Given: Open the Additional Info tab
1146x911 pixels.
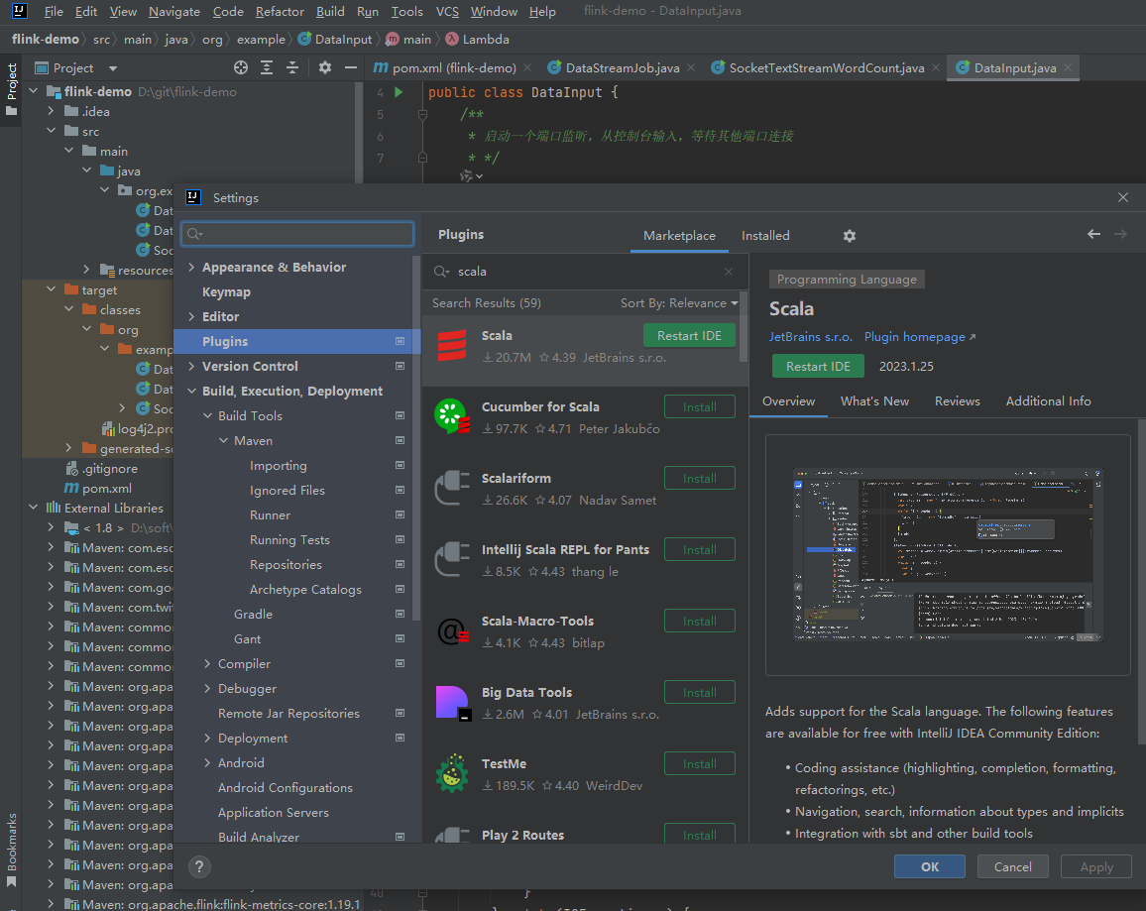Looking at the screenshot, I should [x=1048, y=401].
